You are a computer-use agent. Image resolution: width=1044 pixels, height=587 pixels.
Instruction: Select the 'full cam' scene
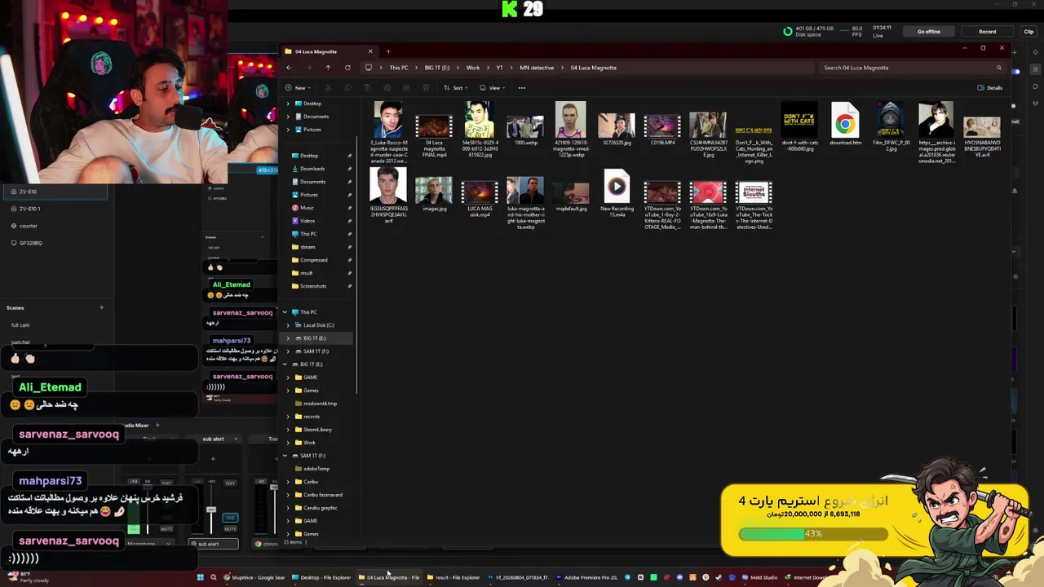tap(20, 325)
